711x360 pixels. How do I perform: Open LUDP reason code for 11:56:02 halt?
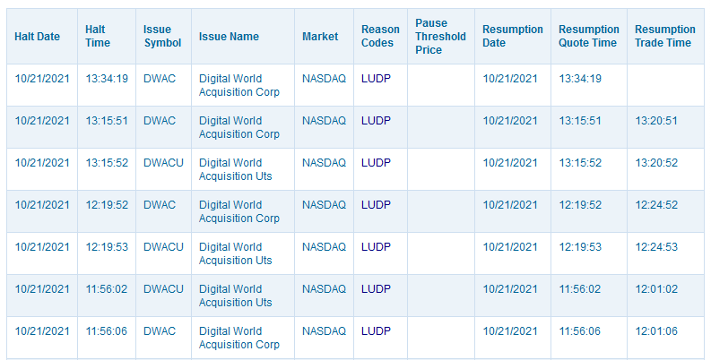(x=376, y=289)
